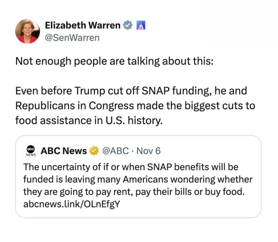Click the Capitol building government badge
Image resolution: width=278 pixels, height=242 pixels.
pyautogui.click(x=140, y=25)
